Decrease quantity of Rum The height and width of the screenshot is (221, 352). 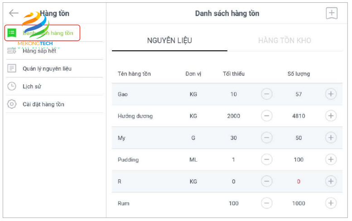267,203
